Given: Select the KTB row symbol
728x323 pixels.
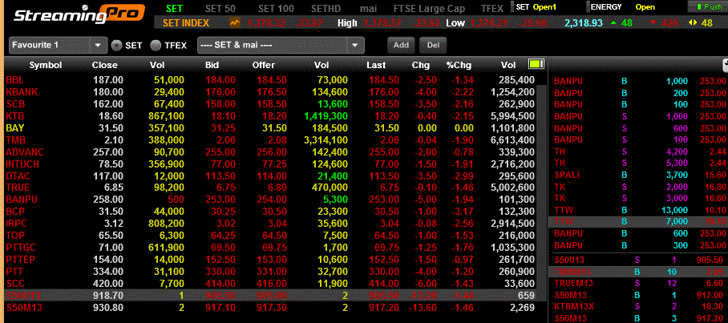Looking at the screenshot, I should point(15,116).
